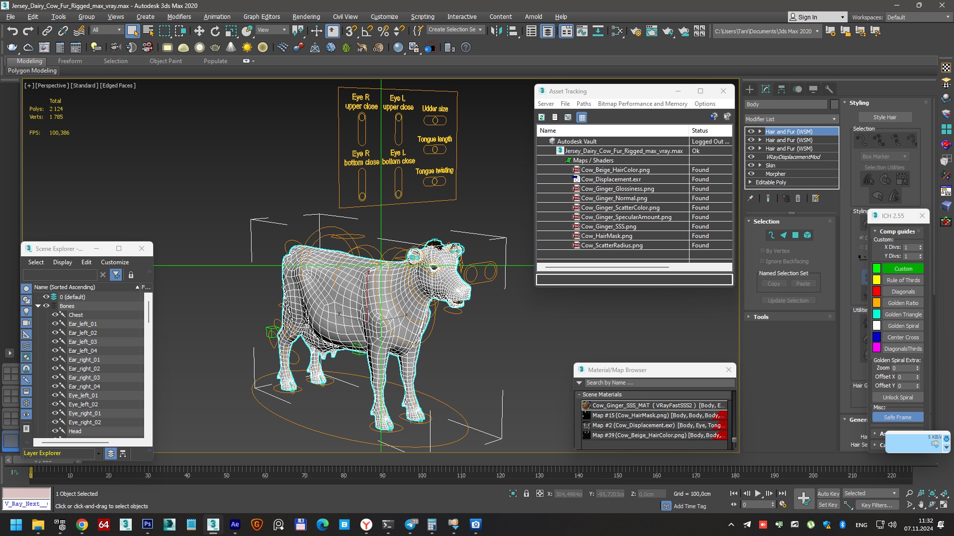
Task: Collapse the Bones layer tree arrow
Action: point(38,306)
